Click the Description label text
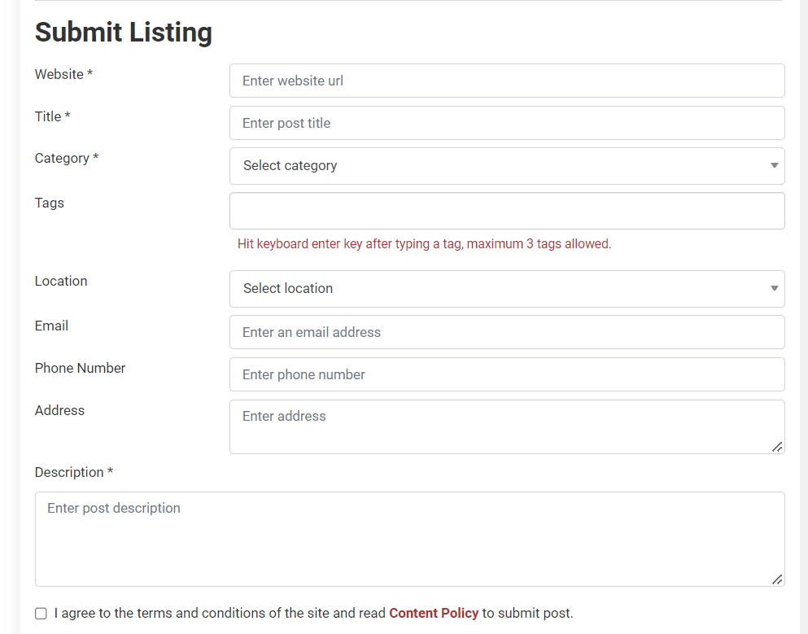 click(x=74, y=472)
